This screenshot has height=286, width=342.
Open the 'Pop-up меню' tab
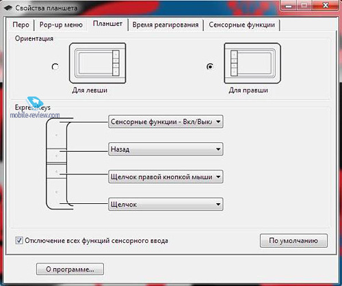[x=61, y=25]
